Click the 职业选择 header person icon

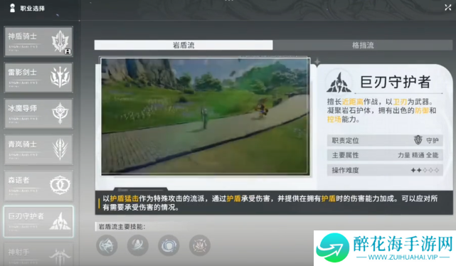(12, 8)
